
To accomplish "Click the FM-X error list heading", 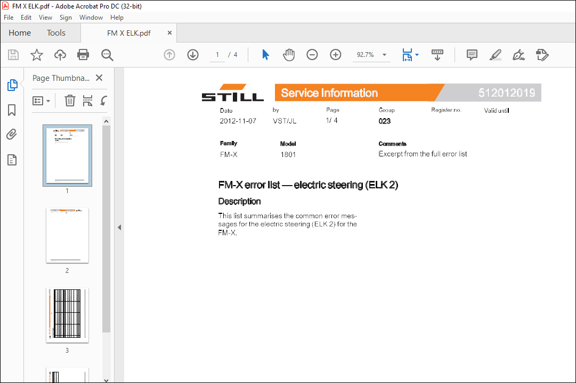I will click(308, 185).
